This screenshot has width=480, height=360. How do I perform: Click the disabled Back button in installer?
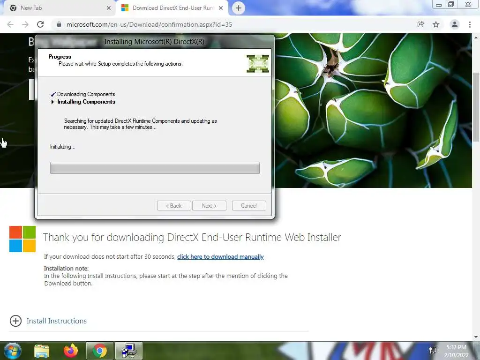174,206
